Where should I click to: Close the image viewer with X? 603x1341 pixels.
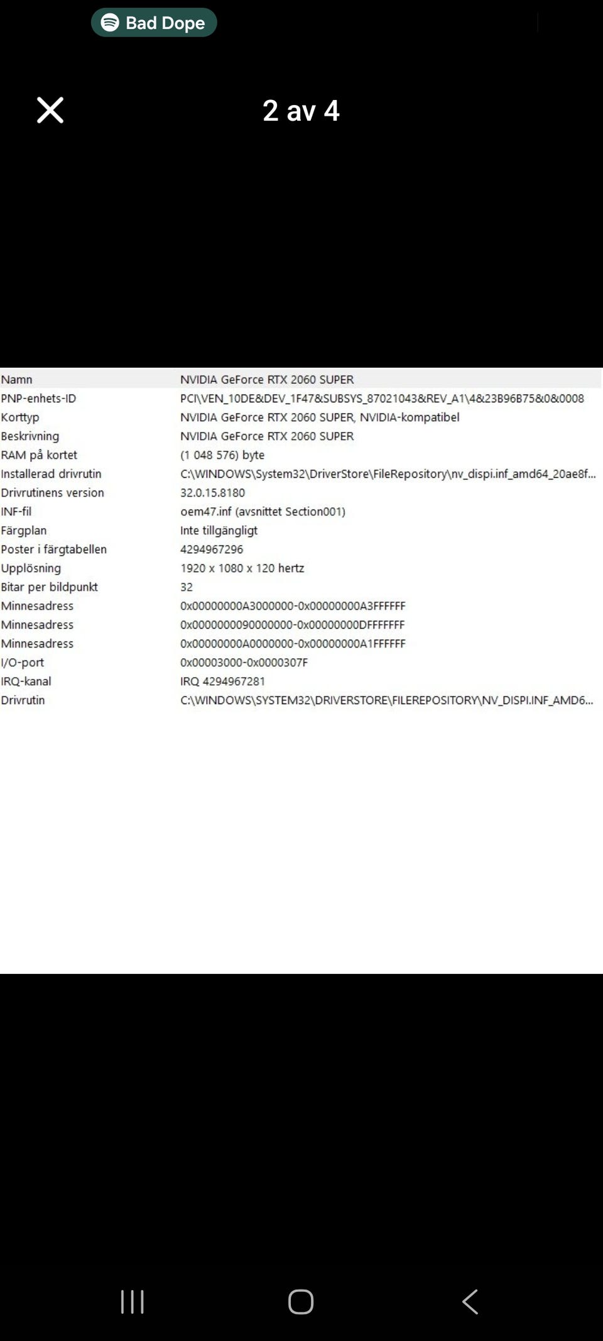[x=50, y=110]
